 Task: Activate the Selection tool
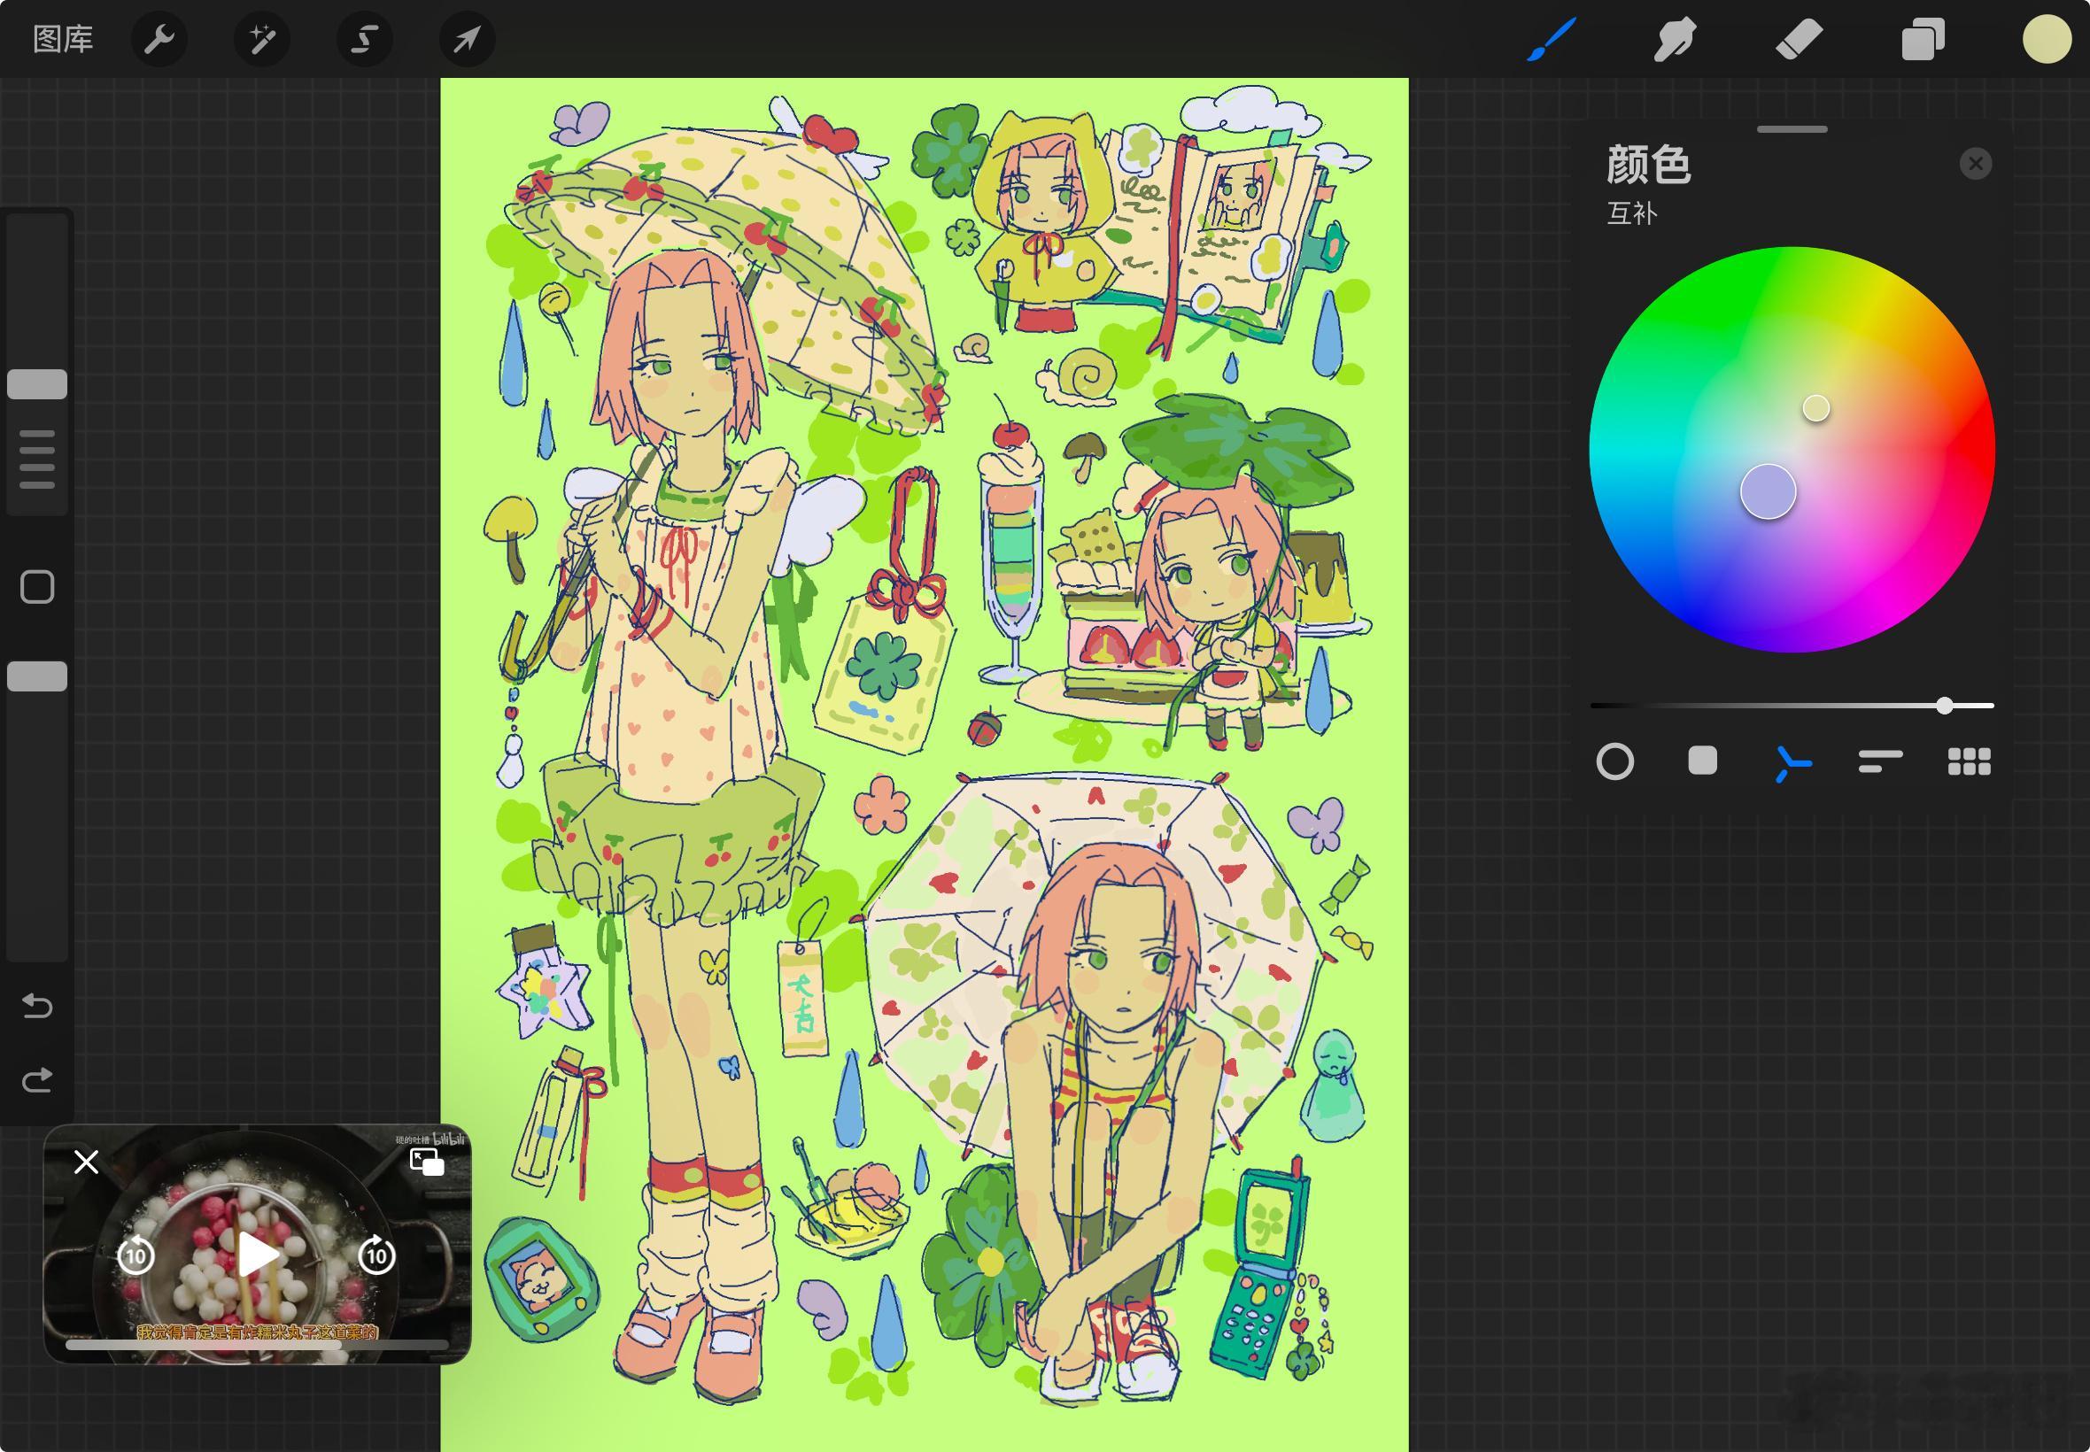tap(365, 39)
